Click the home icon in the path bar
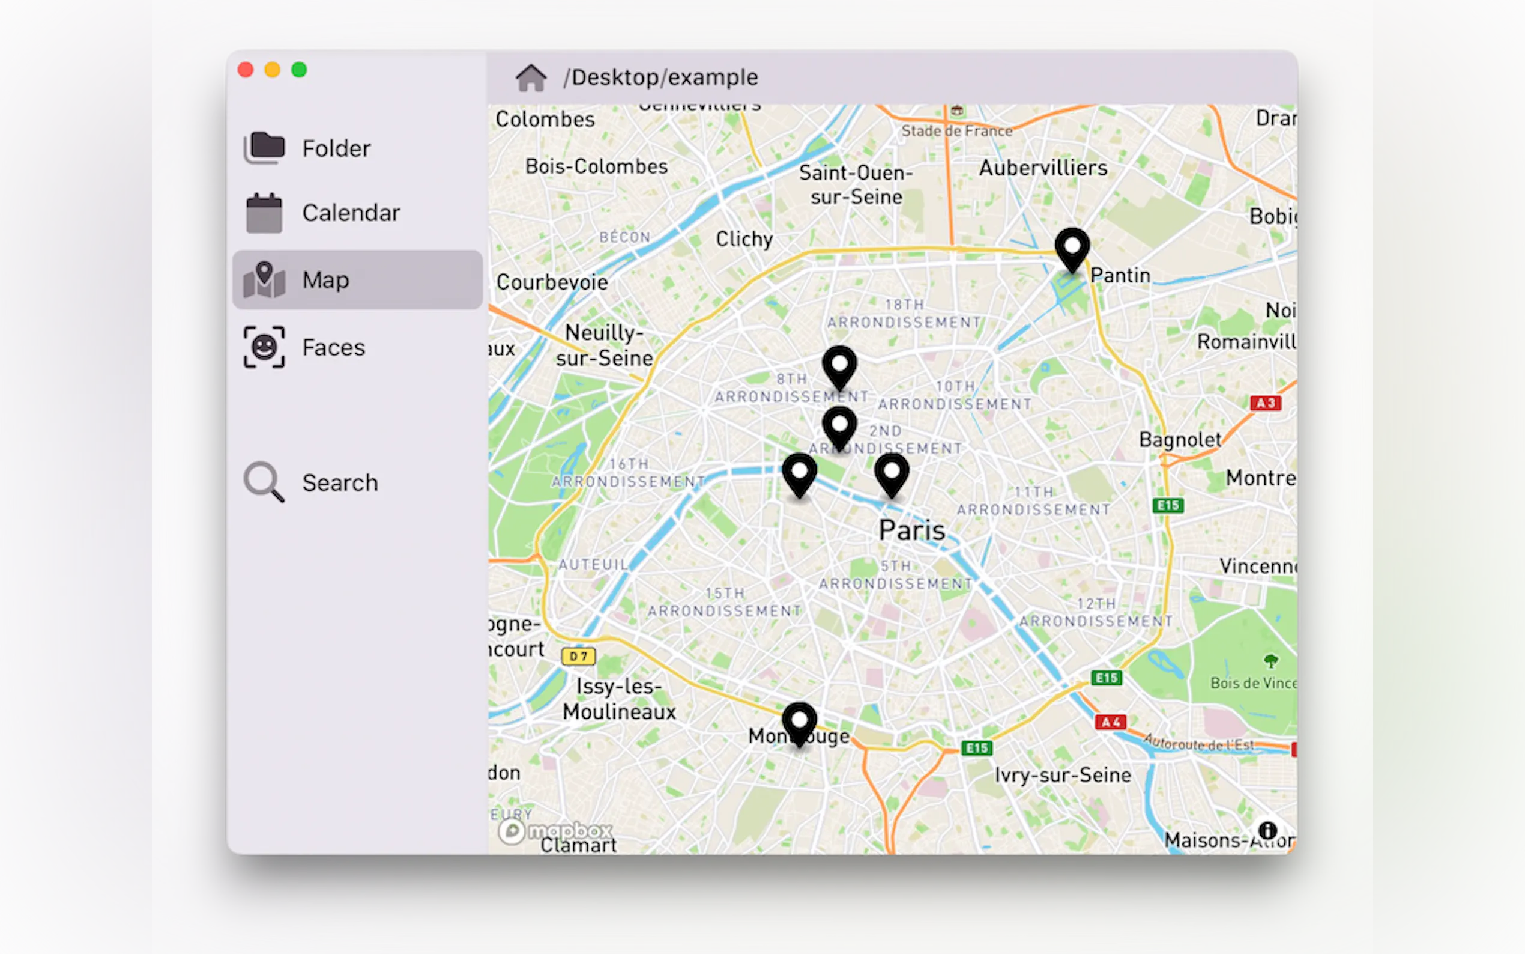 (x=531, y=77)
